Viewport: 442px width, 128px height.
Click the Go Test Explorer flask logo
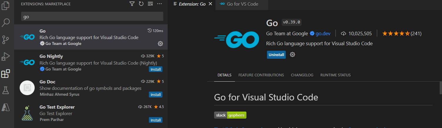pyautogui.click(x=27, y=113)
